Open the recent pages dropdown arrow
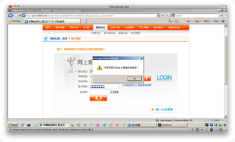 pos(19,15)
